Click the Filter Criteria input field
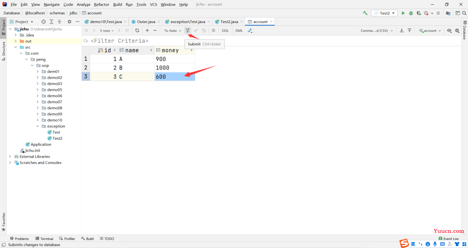The height and width of the screenshot is (248, 468). coord(119,41)
